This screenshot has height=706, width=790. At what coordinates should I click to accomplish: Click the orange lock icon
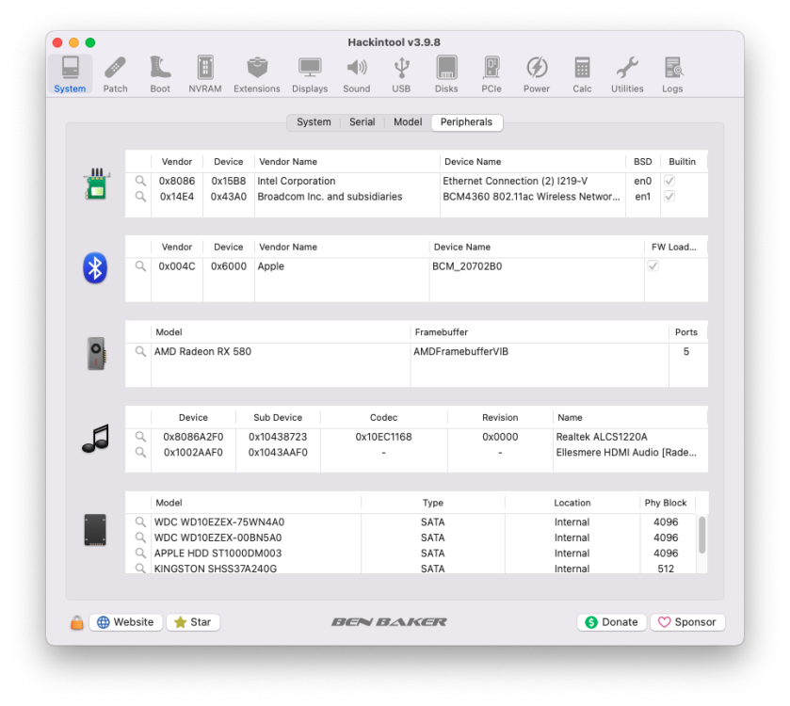76,622
